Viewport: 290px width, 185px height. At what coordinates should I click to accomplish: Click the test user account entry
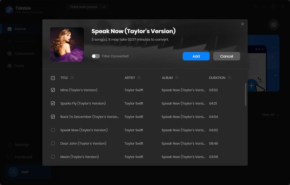tap(28, 172)
